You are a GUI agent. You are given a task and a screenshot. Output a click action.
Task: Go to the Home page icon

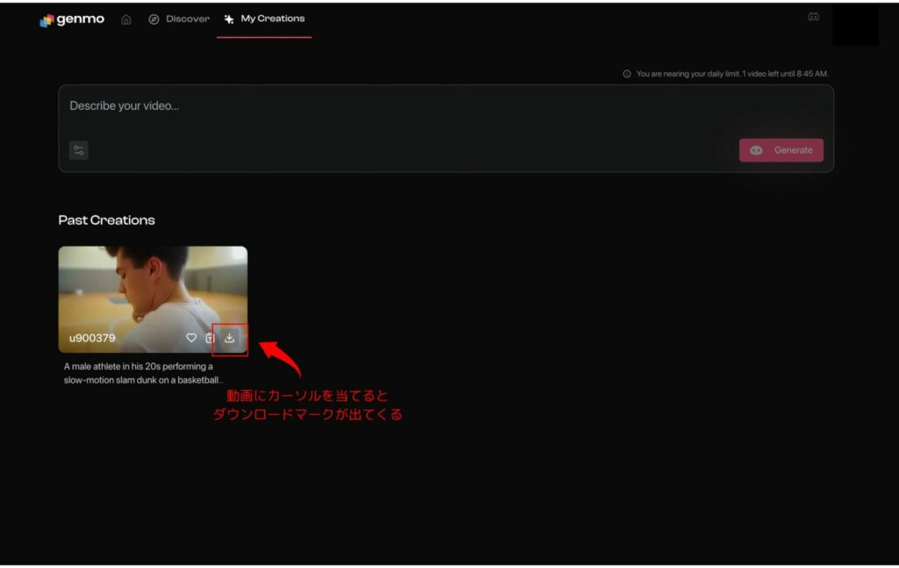tap(126, 19)
